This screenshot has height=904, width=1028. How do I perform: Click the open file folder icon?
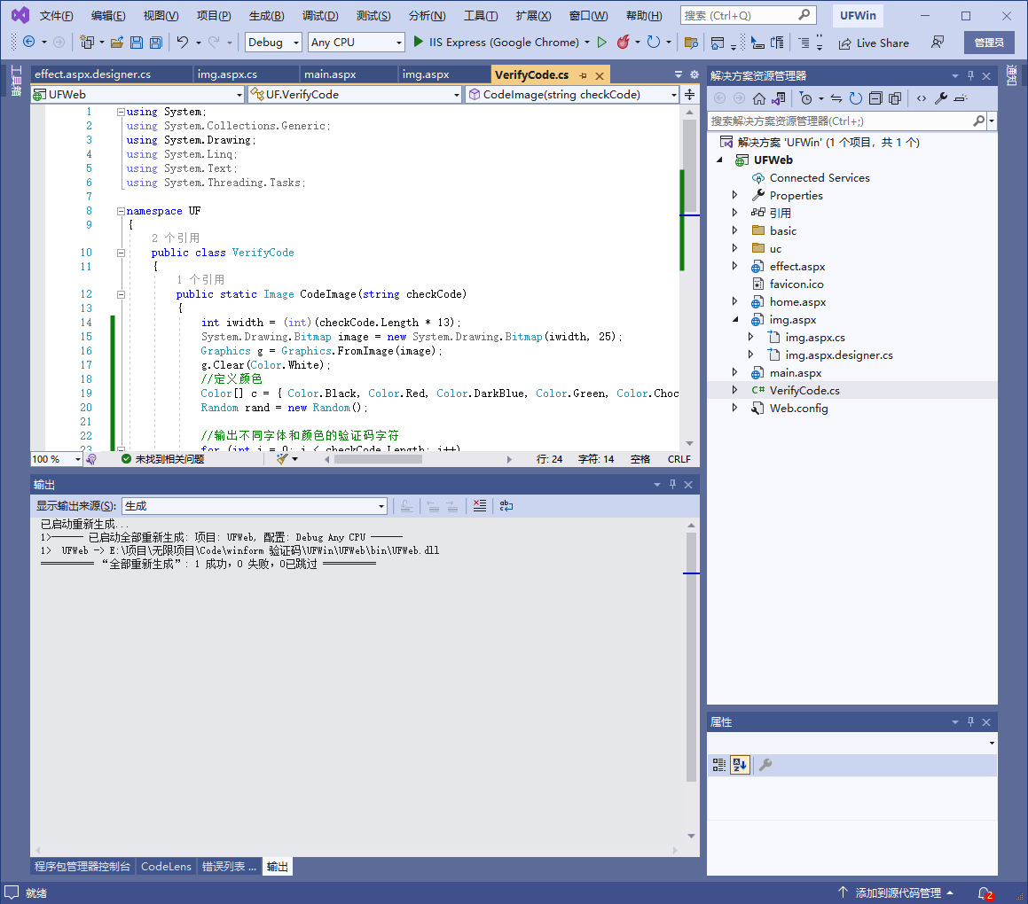coord(117,43)
